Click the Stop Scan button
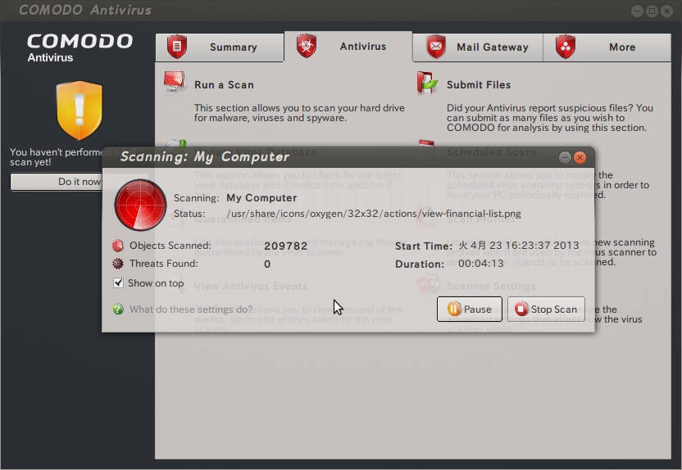 546,310
